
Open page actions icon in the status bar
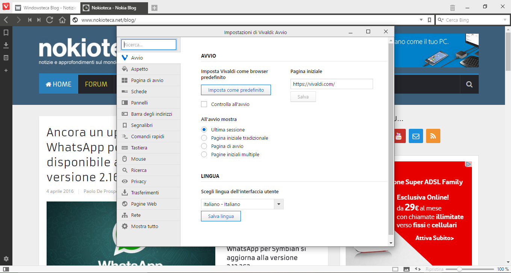(x=418, y=269)
